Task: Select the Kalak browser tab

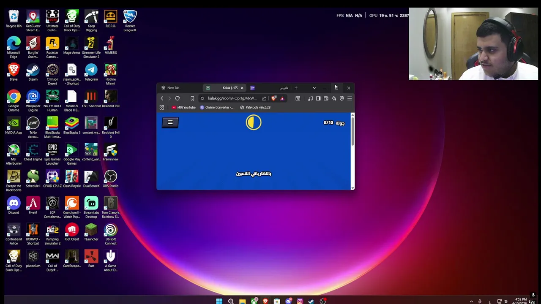Action: [x=224, y=88]
